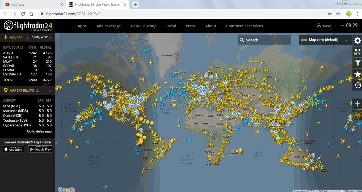
Task: Click the Basic account user icon
Action: click(319, 26)
